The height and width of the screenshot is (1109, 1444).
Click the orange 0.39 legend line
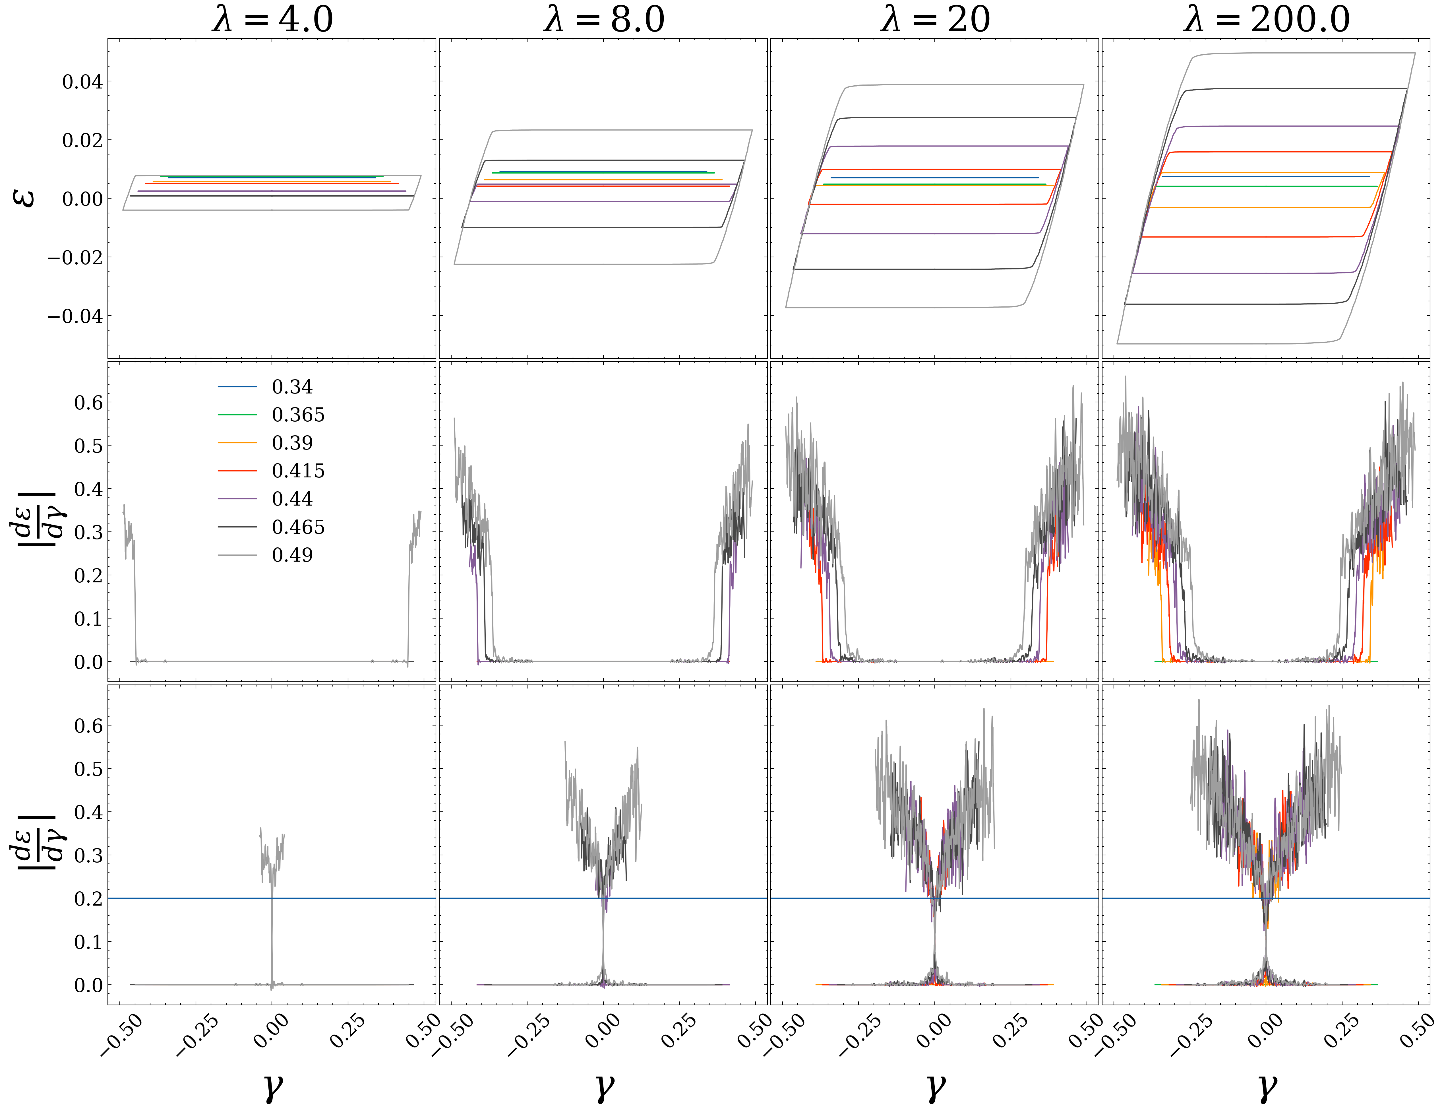coord(237,443)
